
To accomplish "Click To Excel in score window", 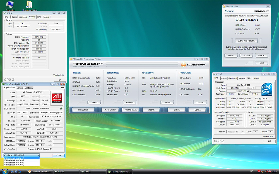I will pos(246,56).
